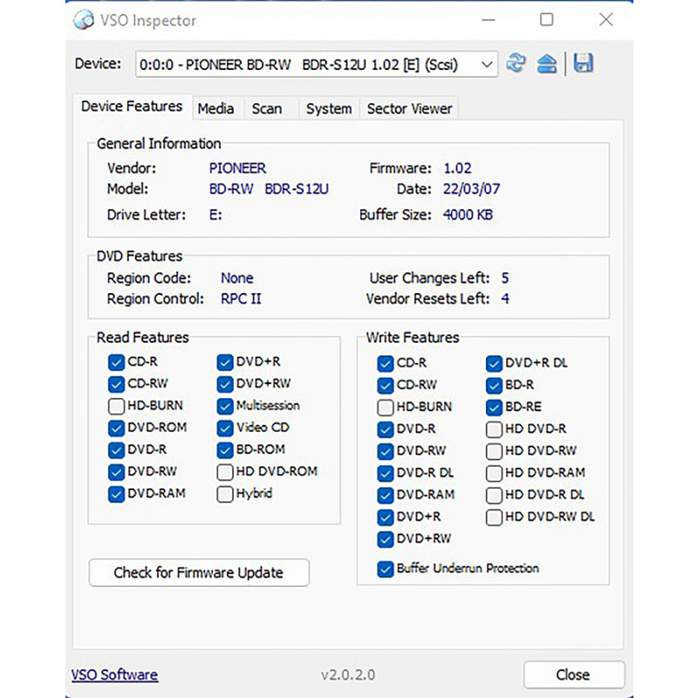698x698 pixels.
Task: Toggle Read Features DVD+R checkbox
Action: 225,362
